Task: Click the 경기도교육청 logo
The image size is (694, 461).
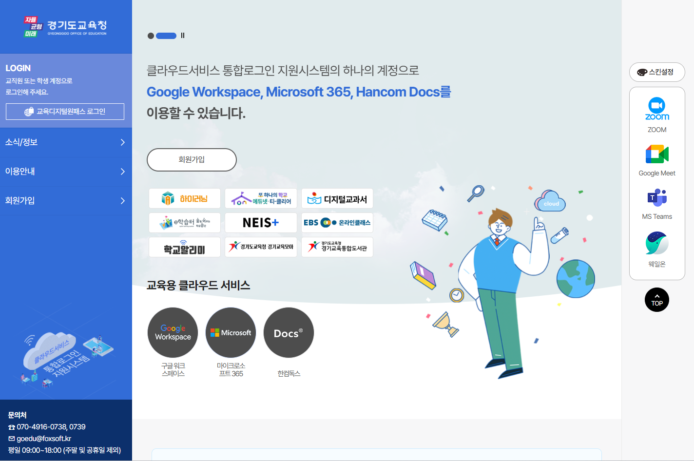Action: click(65, 27)
